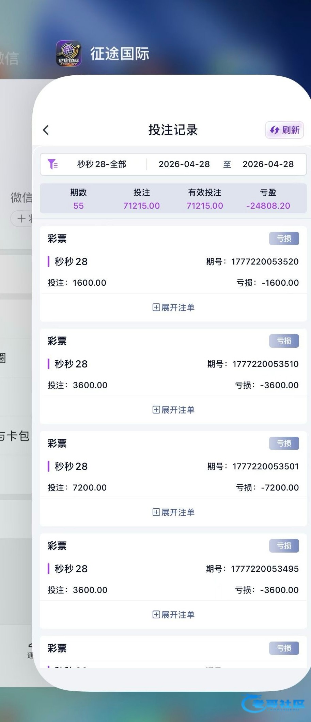Select the end date 2026-04-28 field

(268, 164)
